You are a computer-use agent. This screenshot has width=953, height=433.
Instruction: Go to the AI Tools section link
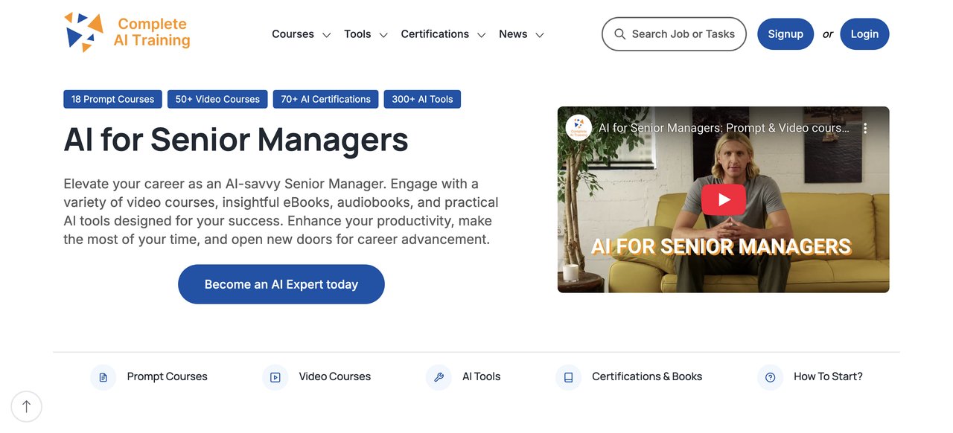coord(481,376)
